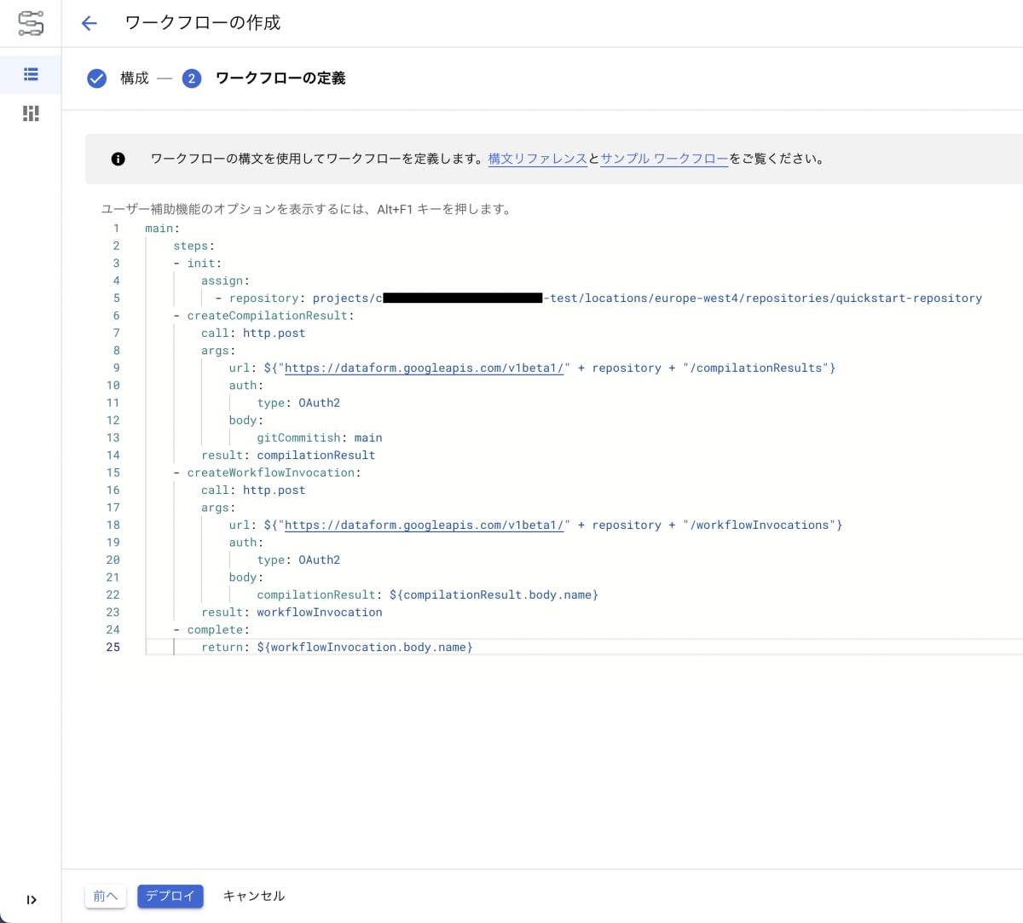Click 'result: compilationResult' line
This screenshot has height=923, width=1023.
tap(288, 455)
